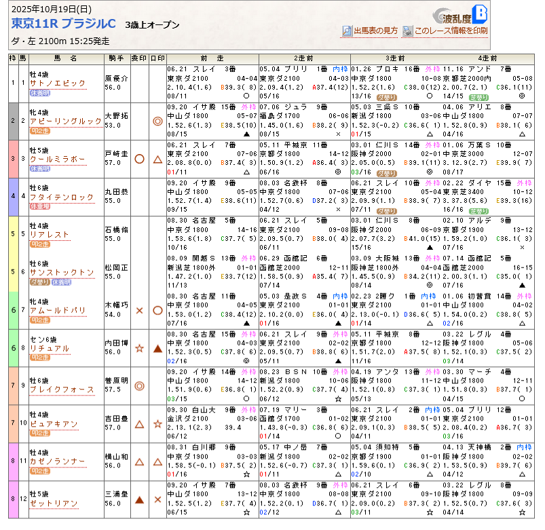Click ダ替り badge in クールミラボー 3走前
The height and width of the screenshot is (530, 545).
coord(387,174)
